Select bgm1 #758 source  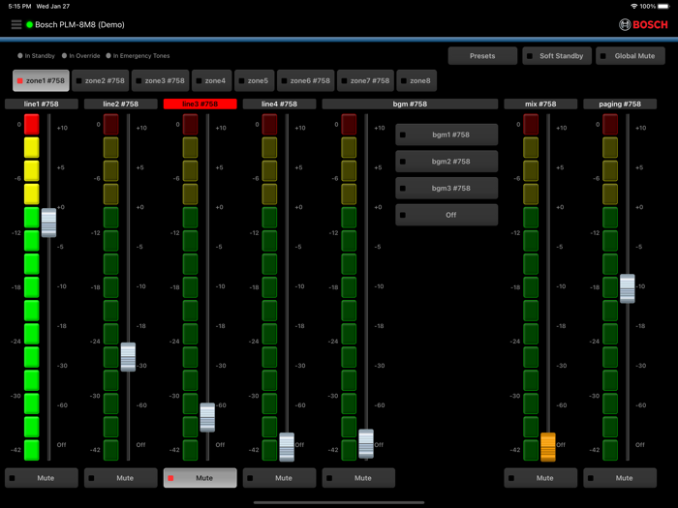(x=447, y=134)
